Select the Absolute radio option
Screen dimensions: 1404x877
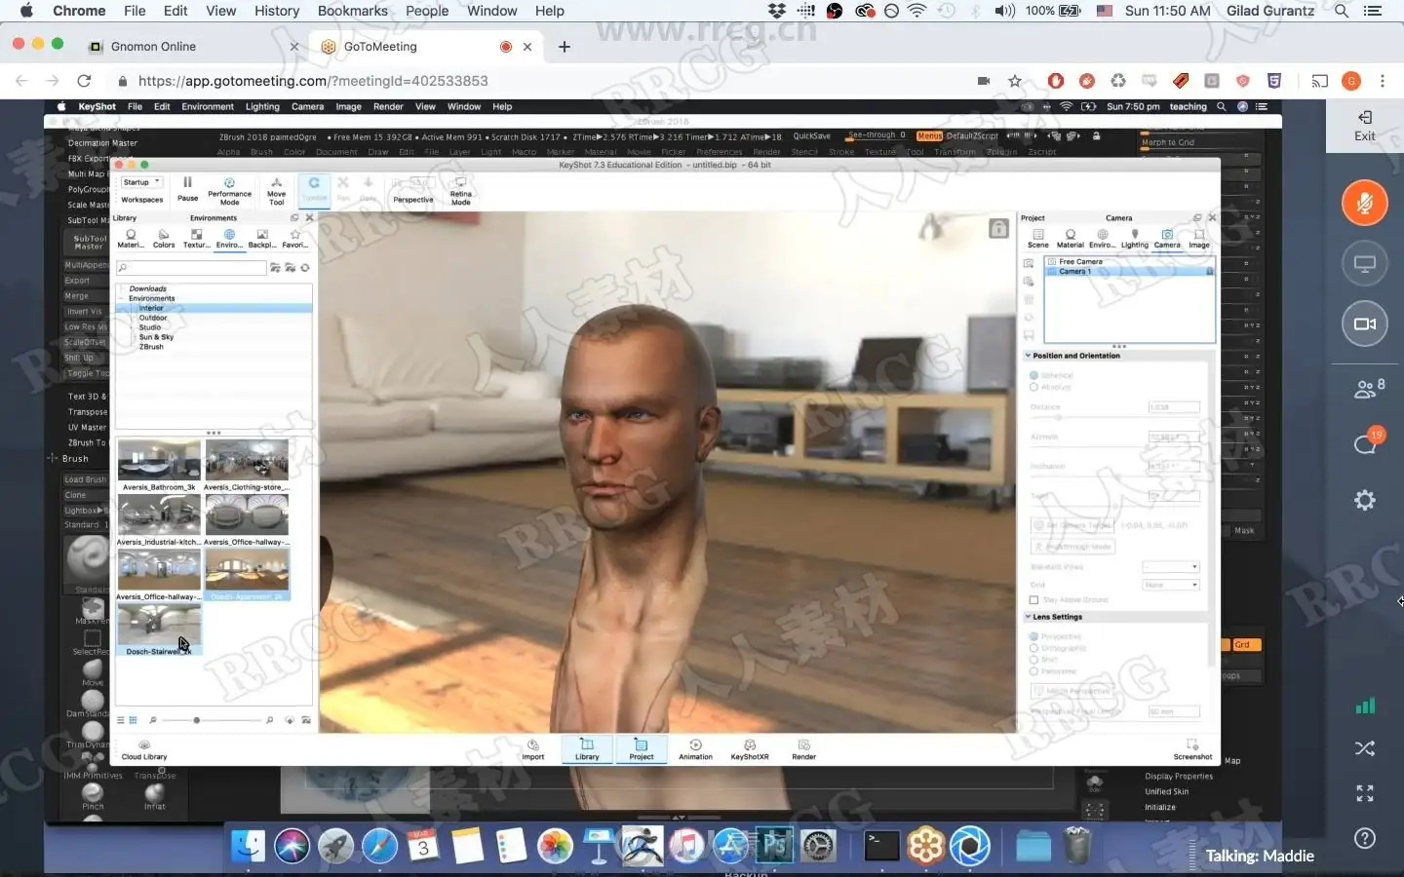tap(1033, 387)
